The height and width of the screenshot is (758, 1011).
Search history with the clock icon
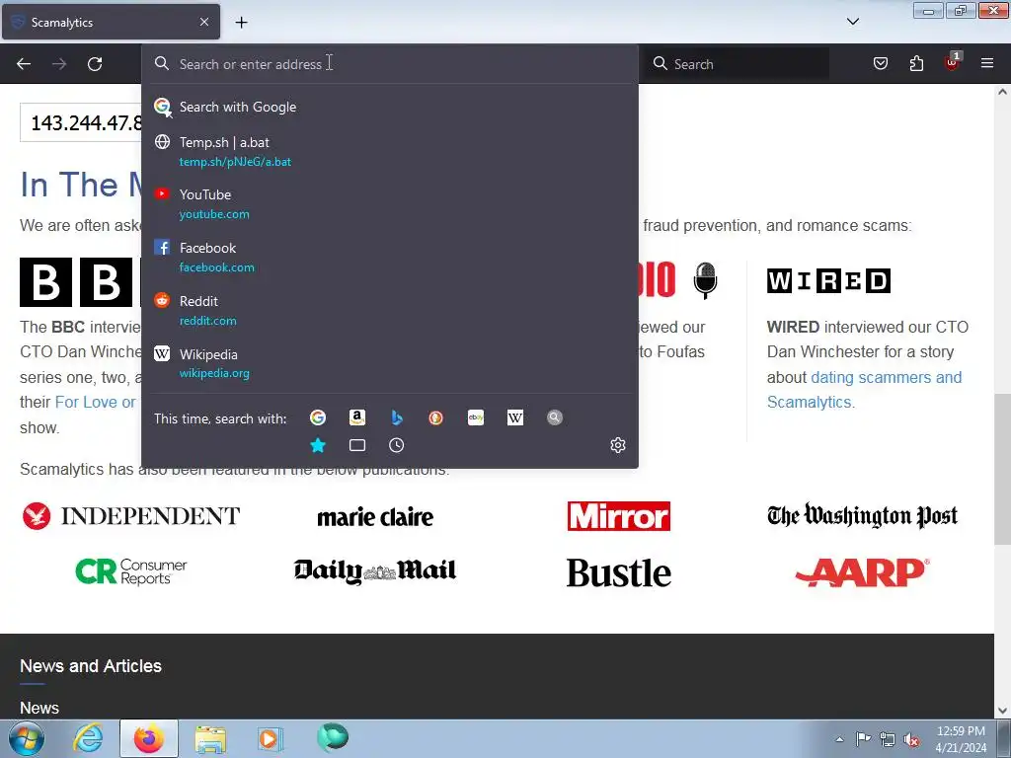pyautogui.click(x=397, y=445)
